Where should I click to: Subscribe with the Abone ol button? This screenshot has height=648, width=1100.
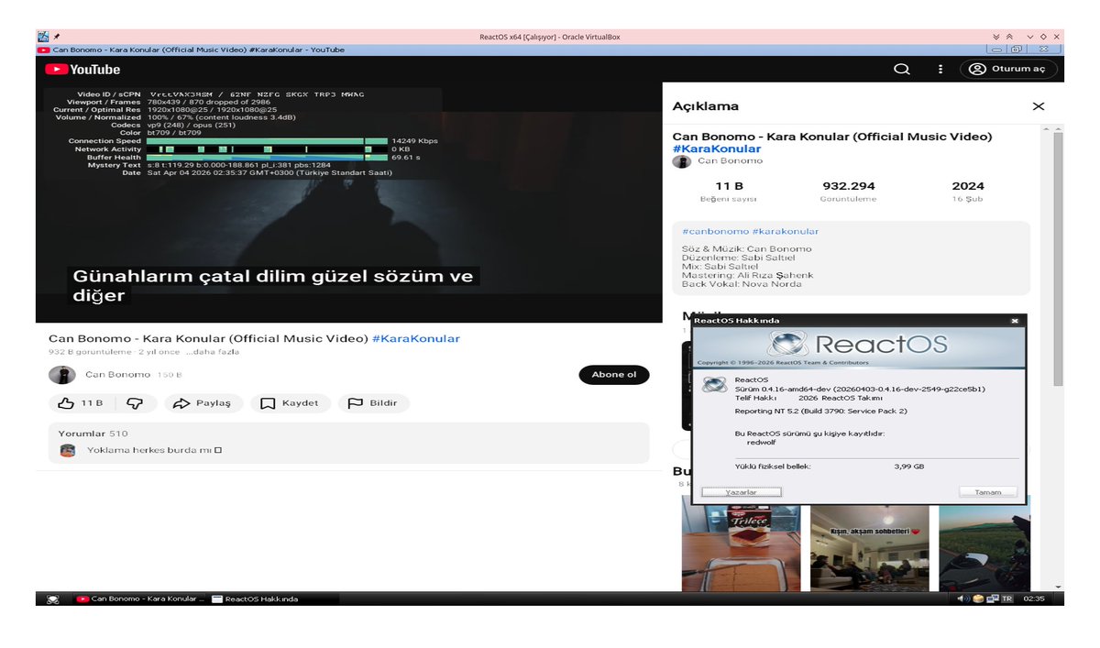[x=614, y=375]
